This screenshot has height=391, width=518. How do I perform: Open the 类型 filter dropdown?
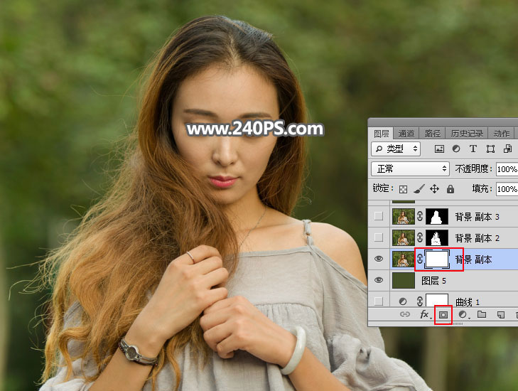click(x=396, y=149)
